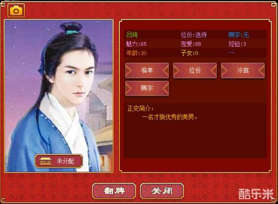Viewport: 278px width, 204px height.
Task: Click the camera screenshot icon
Action: pyautogui.click(x=16, y=11)
